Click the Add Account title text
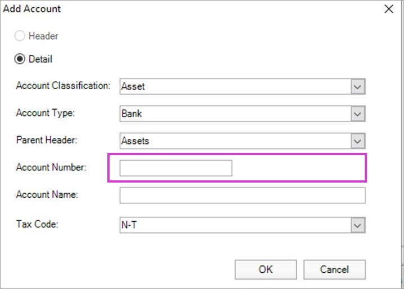 pyautogui.click(x=32, y=9)
